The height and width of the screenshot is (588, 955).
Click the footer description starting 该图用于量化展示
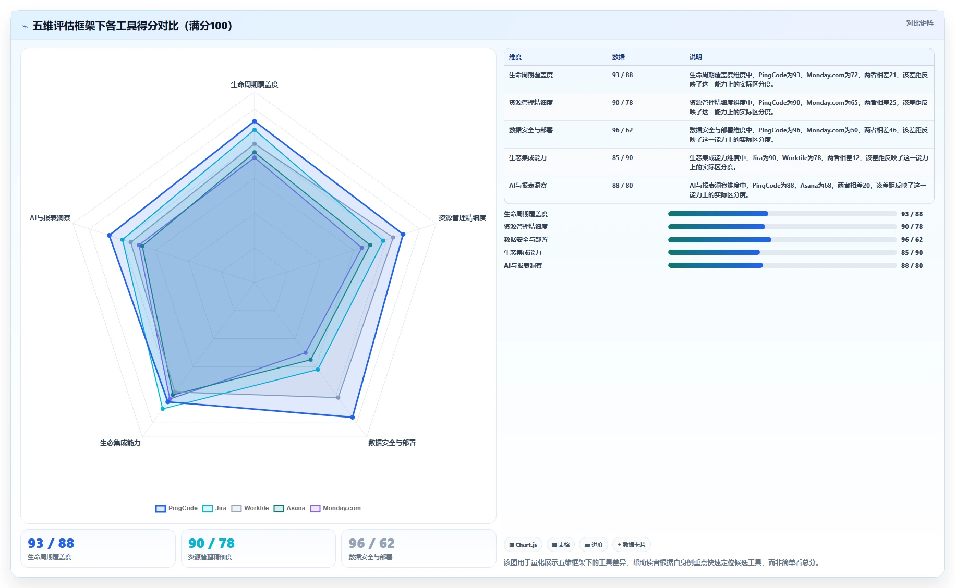point(663,562)
